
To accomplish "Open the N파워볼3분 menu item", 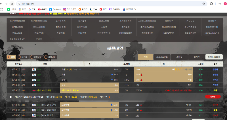I will click(169, 33).
